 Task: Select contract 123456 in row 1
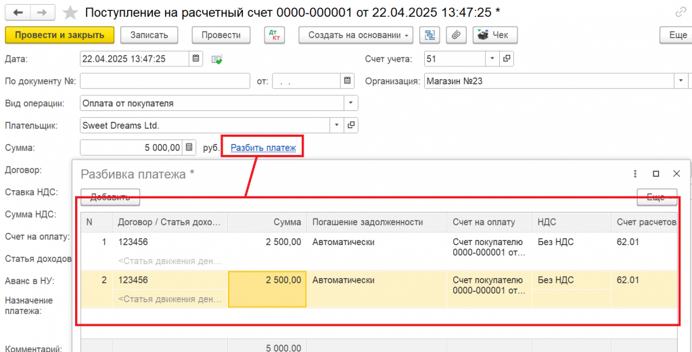(133, 242)
